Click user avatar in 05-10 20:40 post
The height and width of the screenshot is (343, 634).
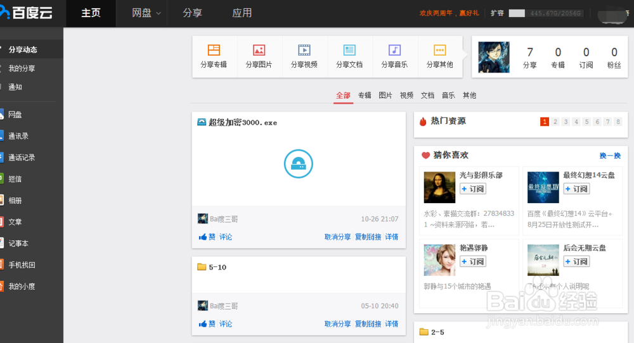[203, 306]
